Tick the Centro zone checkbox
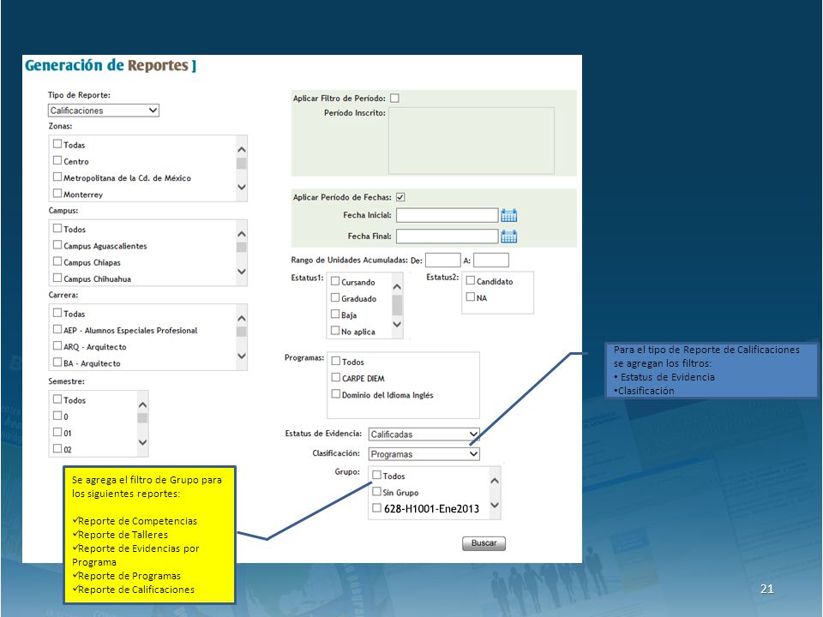 57,160
